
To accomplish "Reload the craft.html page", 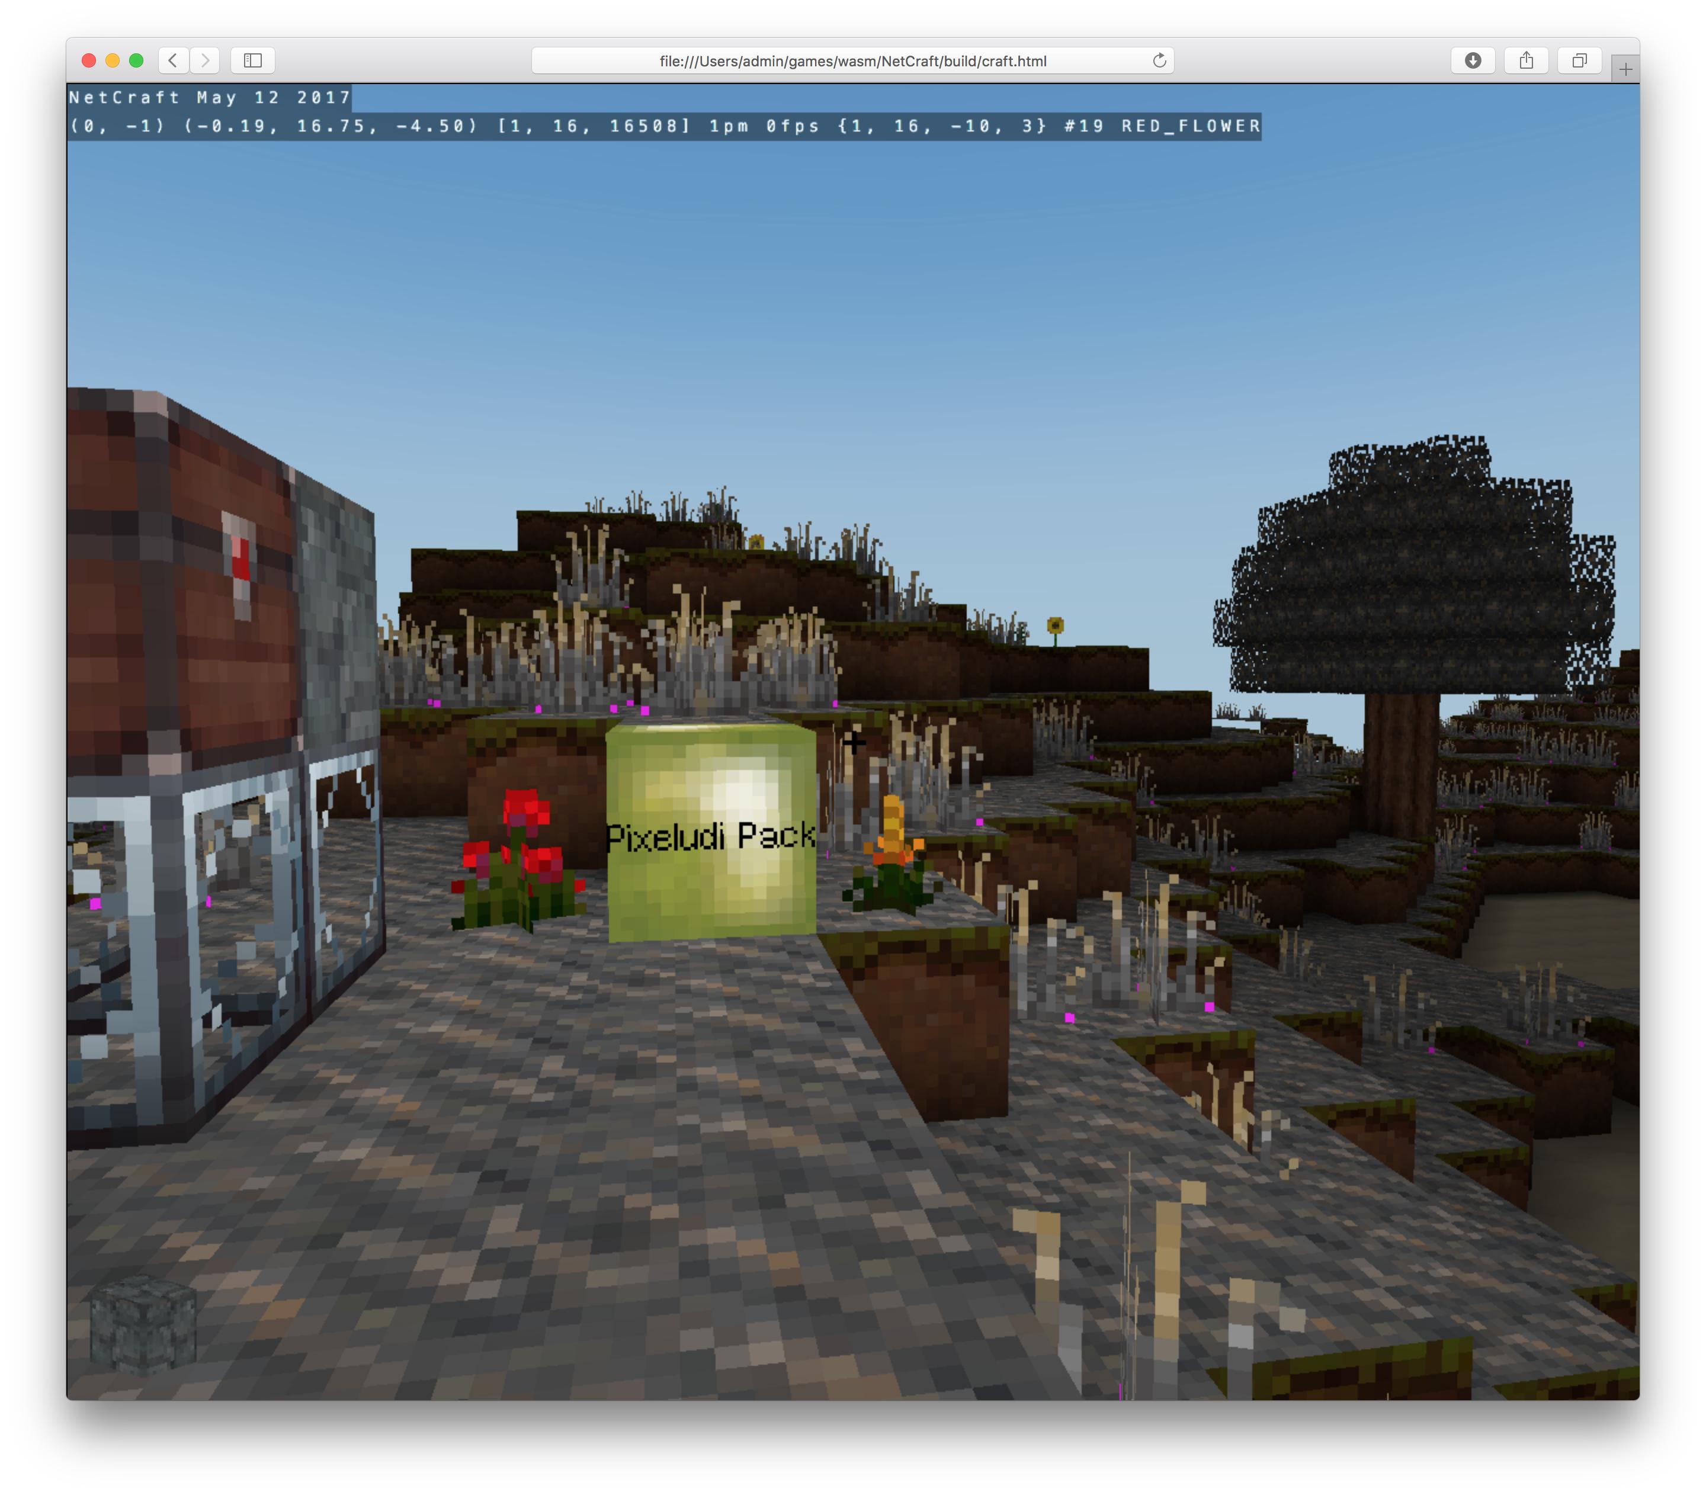I will coord(1159,60).
